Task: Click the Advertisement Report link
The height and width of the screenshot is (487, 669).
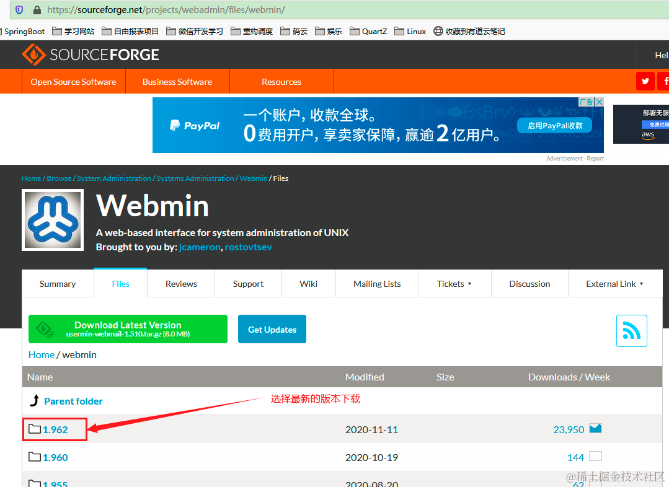Action: (575, 158)
